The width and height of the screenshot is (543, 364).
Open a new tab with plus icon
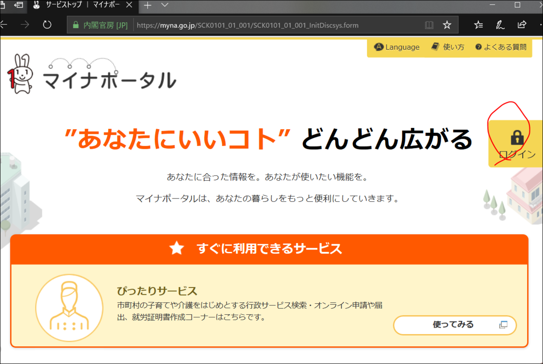tap(148, 5)
